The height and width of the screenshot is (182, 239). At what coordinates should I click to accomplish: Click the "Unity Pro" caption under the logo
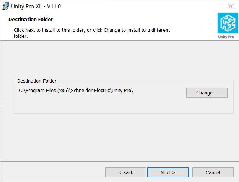click(226, 37)
